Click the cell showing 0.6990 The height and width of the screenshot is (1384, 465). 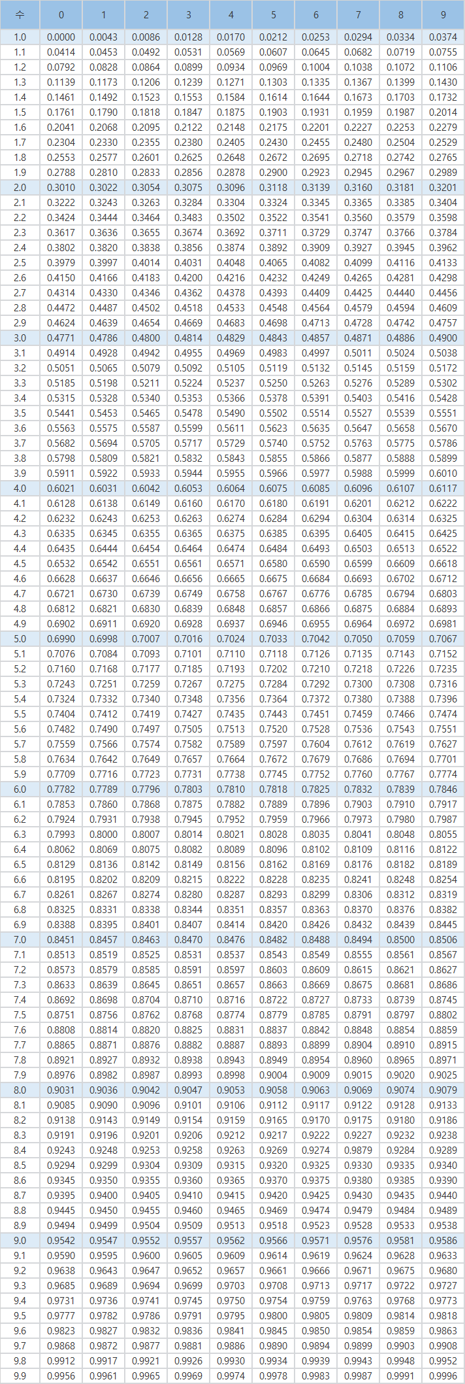click(61, 639)
